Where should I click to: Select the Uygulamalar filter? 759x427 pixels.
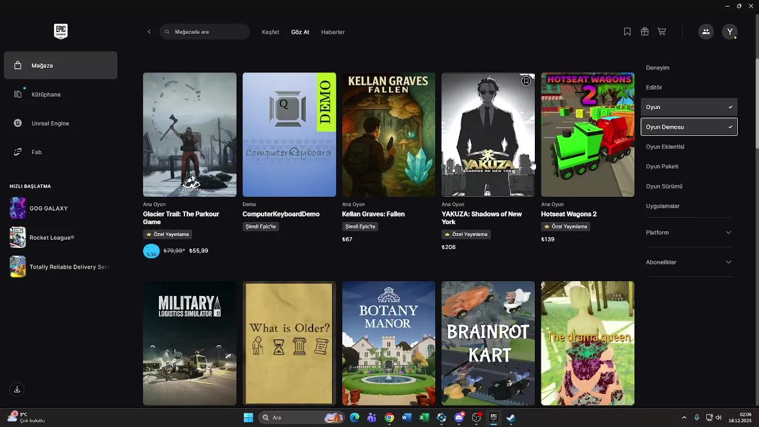click(689, 206)
